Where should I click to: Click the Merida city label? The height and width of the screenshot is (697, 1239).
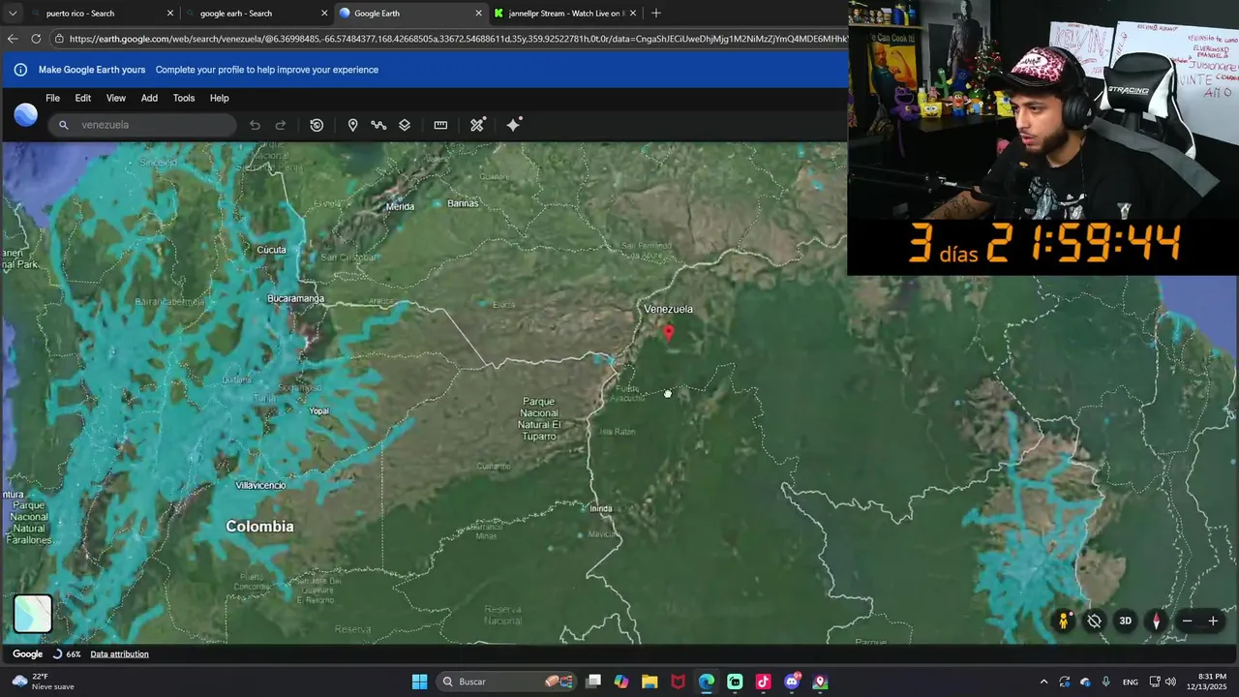(x=400, y=206)
